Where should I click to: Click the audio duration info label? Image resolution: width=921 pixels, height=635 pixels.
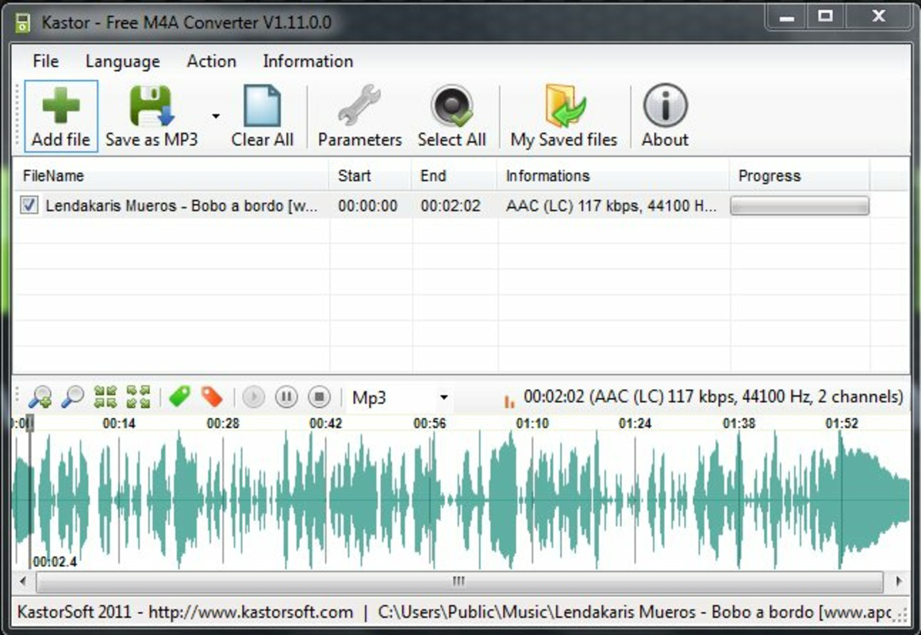tap(713, 397)
